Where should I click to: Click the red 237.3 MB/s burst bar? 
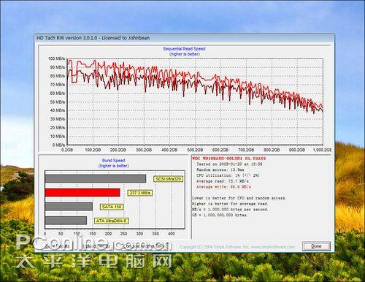(x=82, y=193)
